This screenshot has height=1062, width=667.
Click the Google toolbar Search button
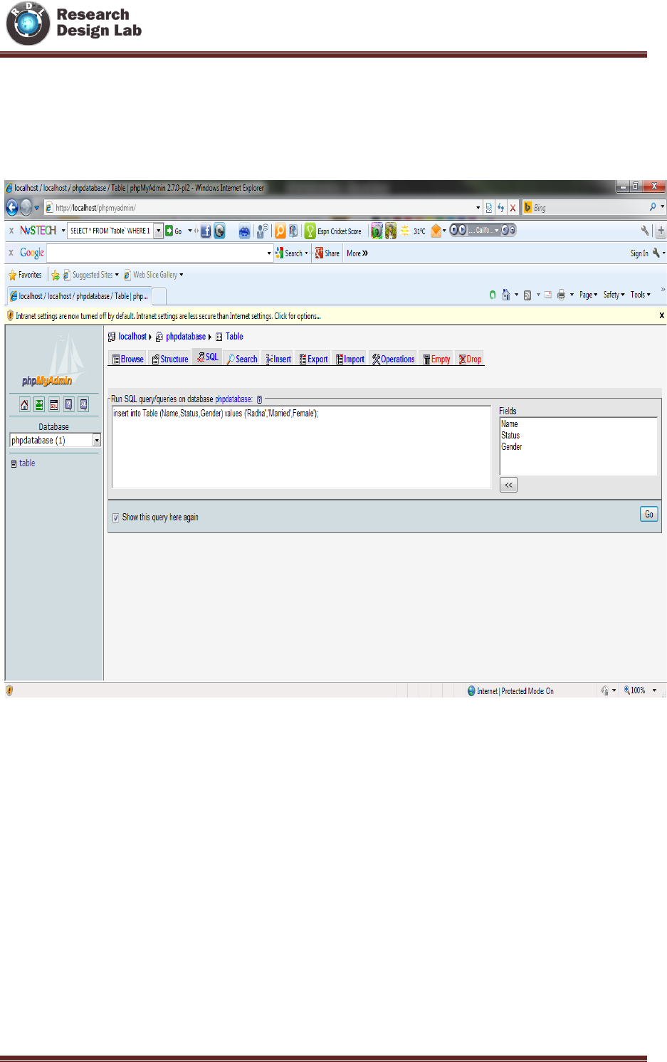290,253
